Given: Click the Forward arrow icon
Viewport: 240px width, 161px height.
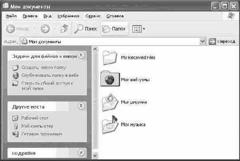Looking at the screenshot, I should [x=45, y=29].
